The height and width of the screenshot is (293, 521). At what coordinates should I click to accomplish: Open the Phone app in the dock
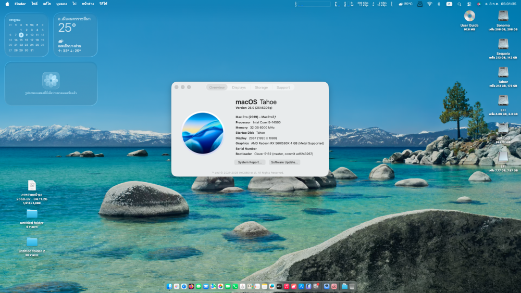pyautogui.click(x=235, y=286)
